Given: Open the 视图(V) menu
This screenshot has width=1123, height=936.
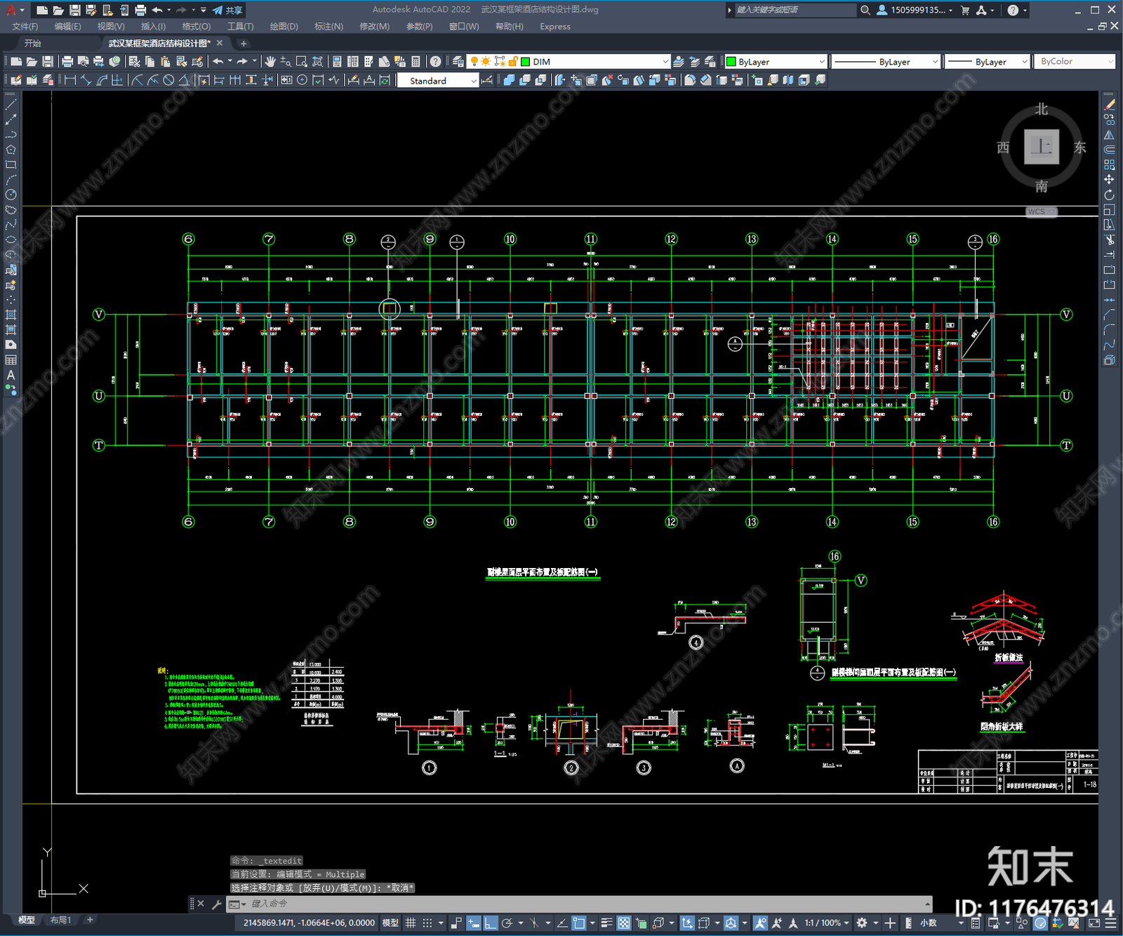Looking at the screenshot, I should pos(111,27).
